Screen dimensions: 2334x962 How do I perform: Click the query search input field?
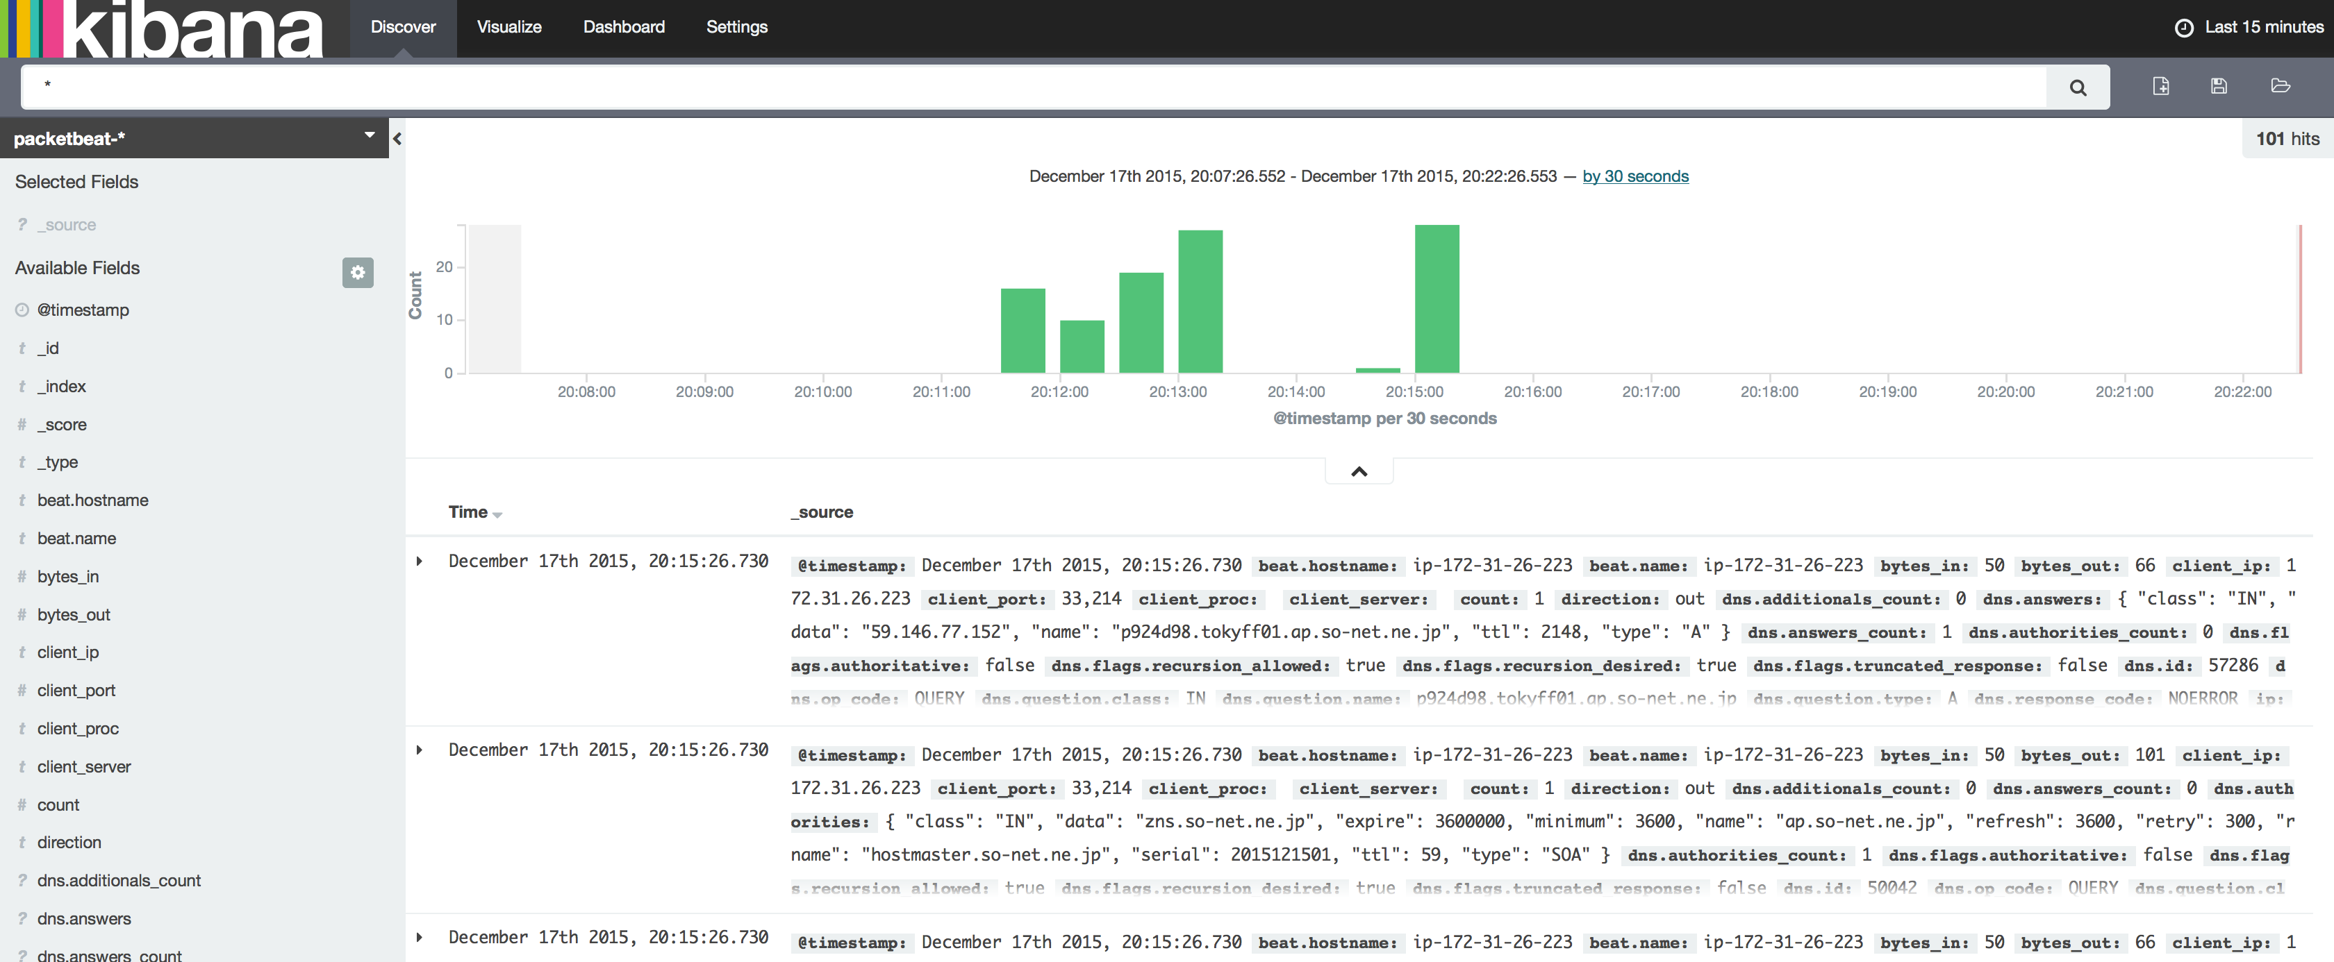1033,87
